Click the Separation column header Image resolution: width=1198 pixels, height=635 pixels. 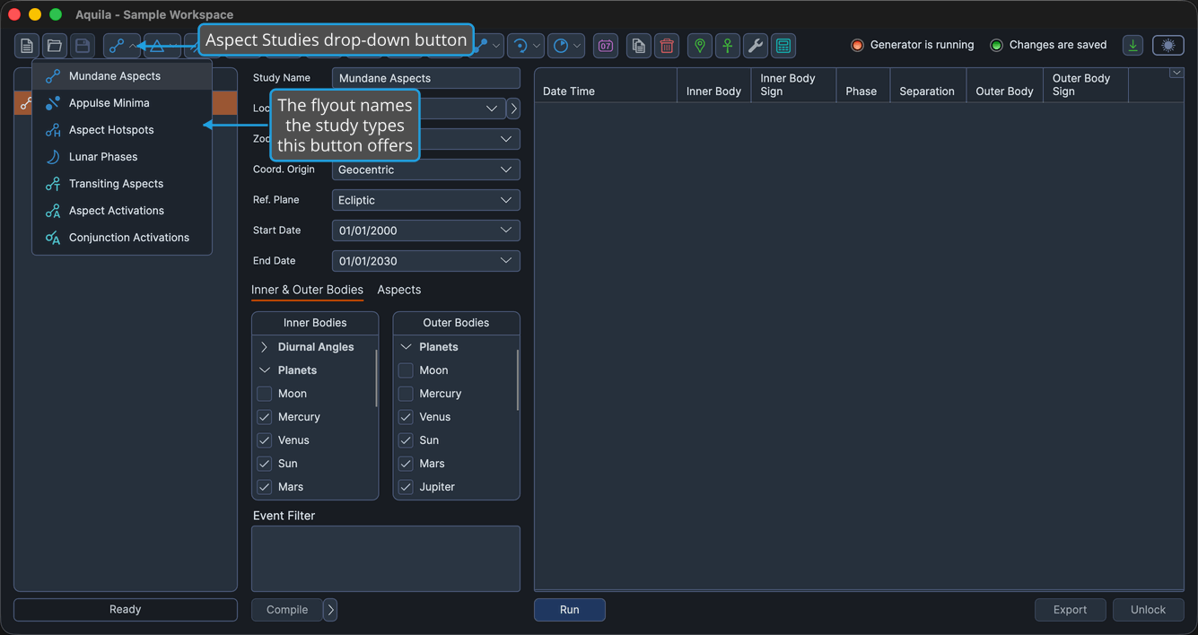pyautogui.click(x=928, y=85)
